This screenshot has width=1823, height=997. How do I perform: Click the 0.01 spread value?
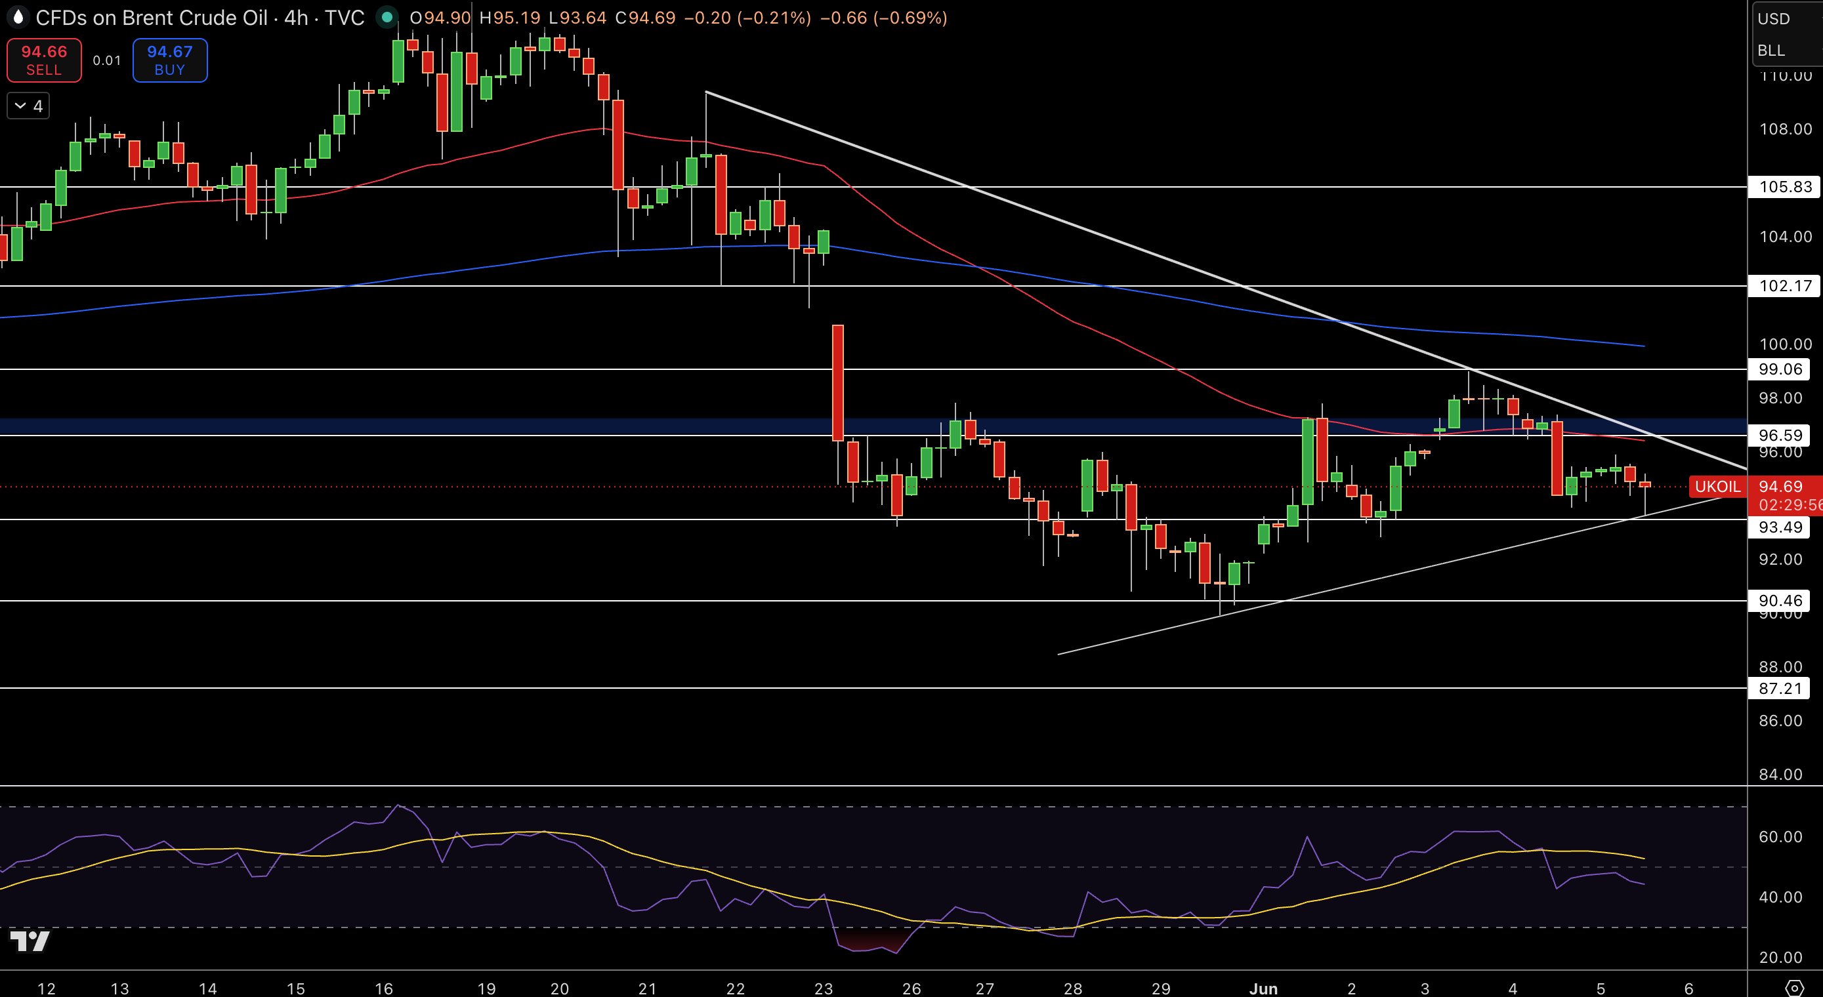click(107, 61)
